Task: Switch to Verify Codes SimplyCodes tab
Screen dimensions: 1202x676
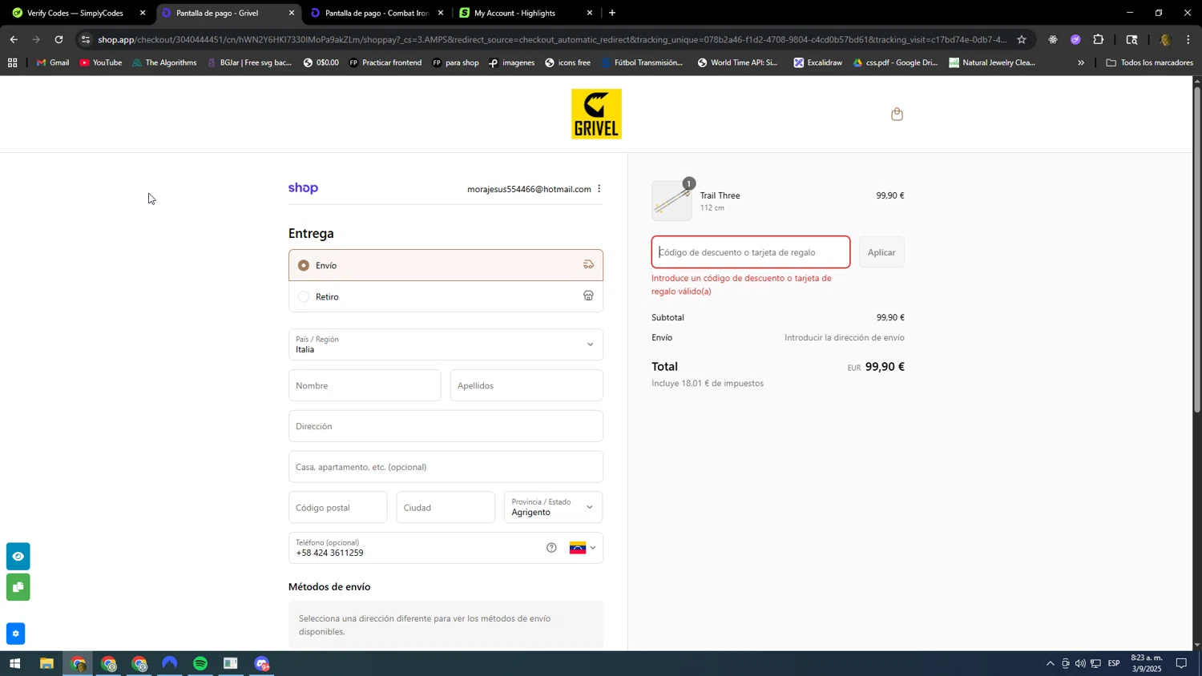Action: coord(77,13)
